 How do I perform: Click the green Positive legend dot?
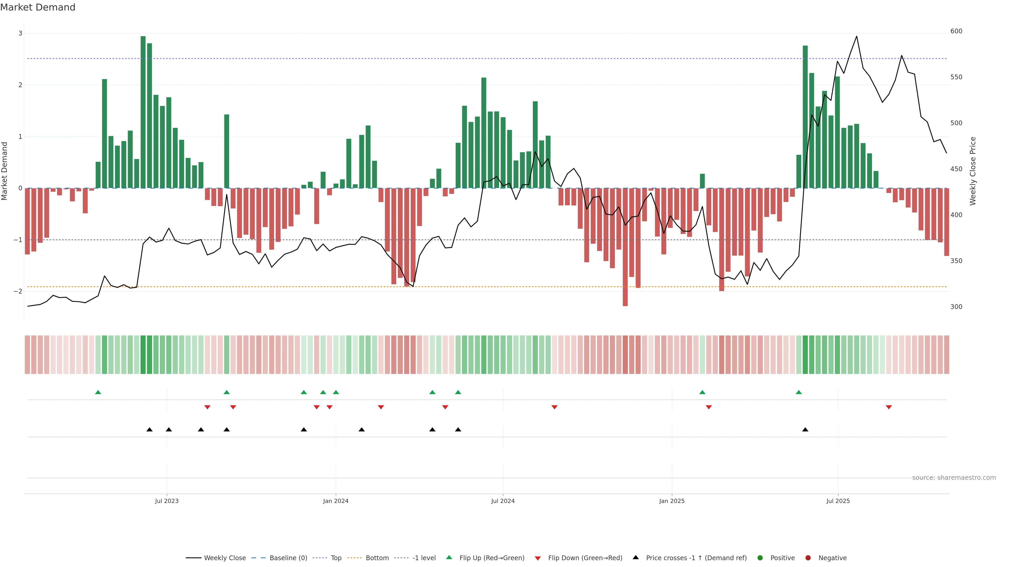(760, 558)
